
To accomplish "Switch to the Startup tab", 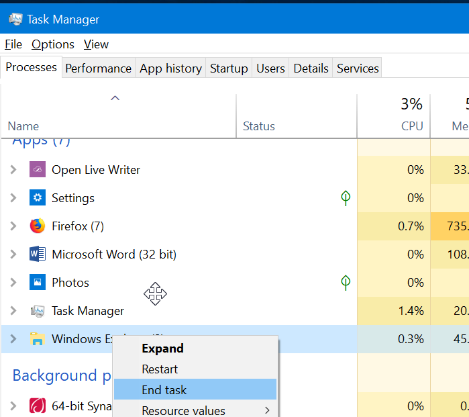I will [x=229, y=68].
